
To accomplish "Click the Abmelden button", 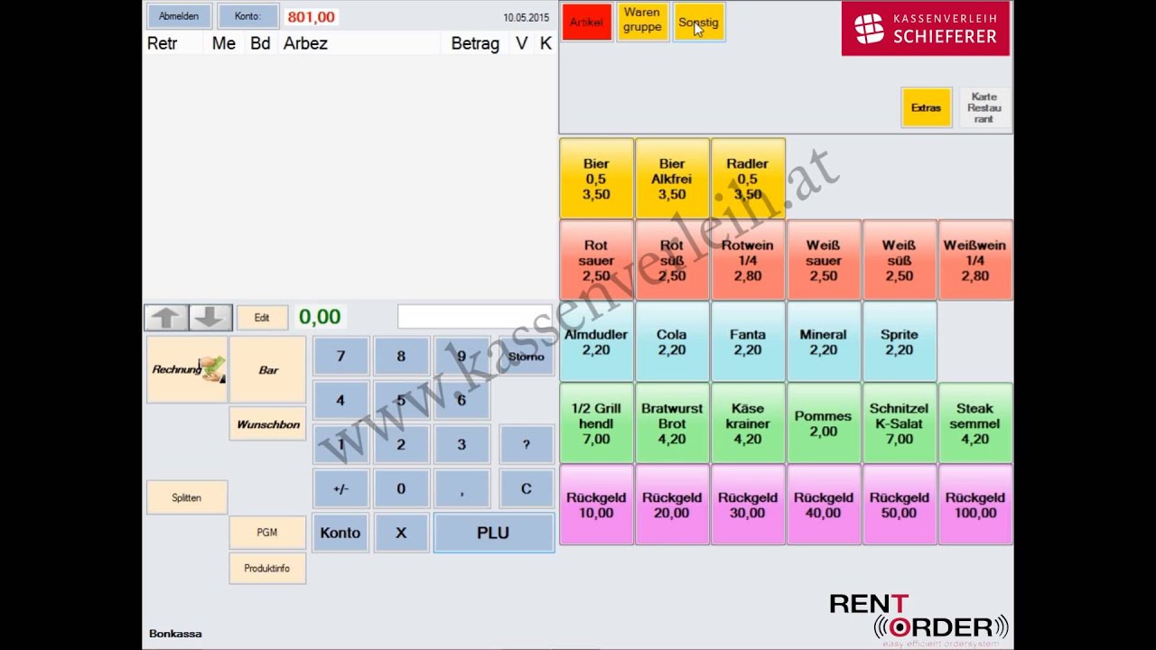I will pos(179,16).
